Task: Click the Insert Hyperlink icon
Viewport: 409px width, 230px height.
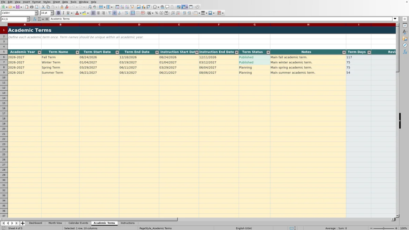Action: pyautogui.click(x=162, y=7)
